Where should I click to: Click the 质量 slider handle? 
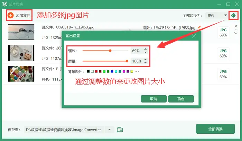[x=127, y=61]
